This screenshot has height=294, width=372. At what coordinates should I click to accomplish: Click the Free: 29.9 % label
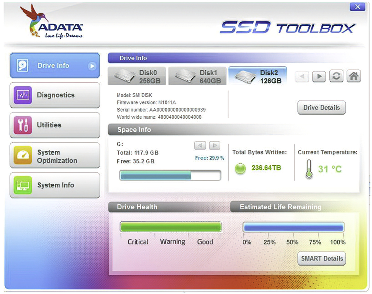(x=210, y=158)
